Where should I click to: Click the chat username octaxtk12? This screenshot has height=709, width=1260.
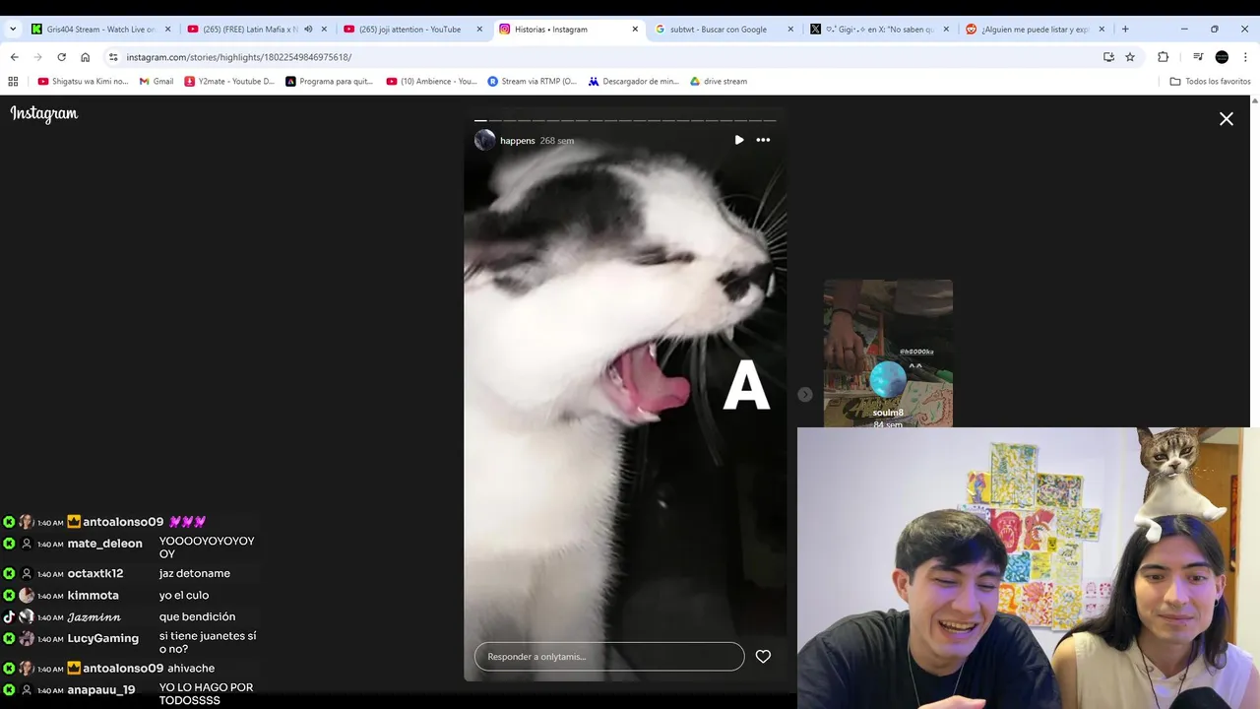tap(95, 574)
